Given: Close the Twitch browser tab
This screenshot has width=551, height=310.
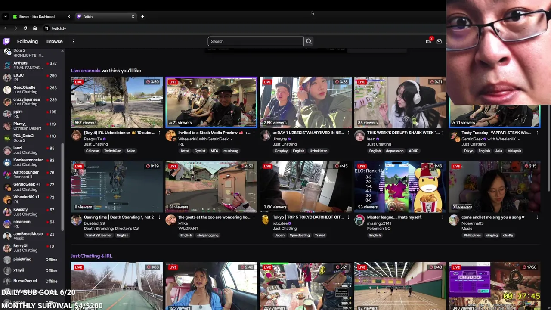Looking at the screenshot, I should [133, 16].
